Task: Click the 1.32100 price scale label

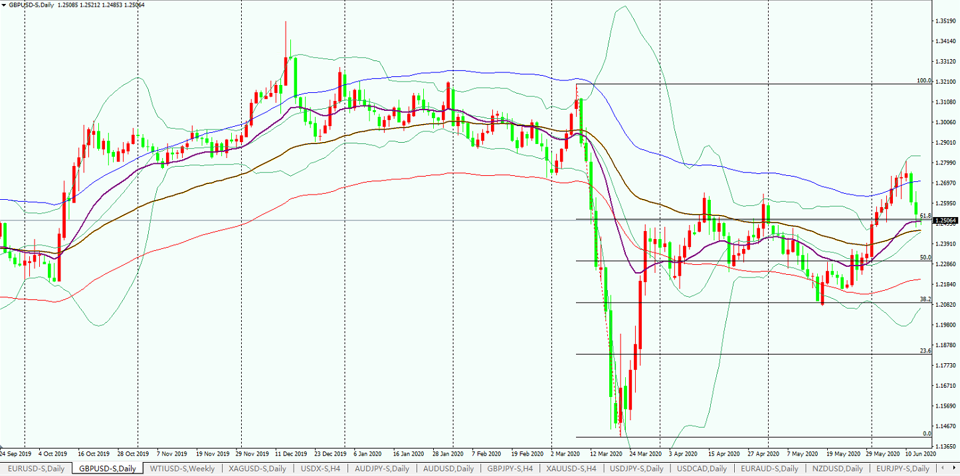Action: point(945,82)
